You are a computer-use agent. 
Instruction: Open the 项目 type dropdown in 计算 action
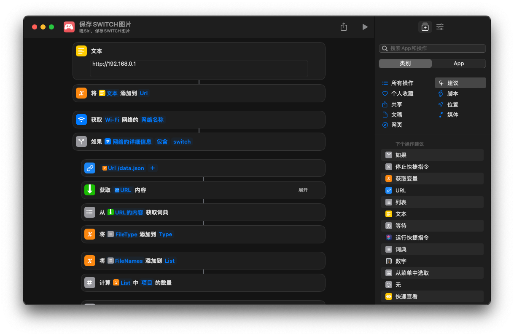click(x=147, y=283)
